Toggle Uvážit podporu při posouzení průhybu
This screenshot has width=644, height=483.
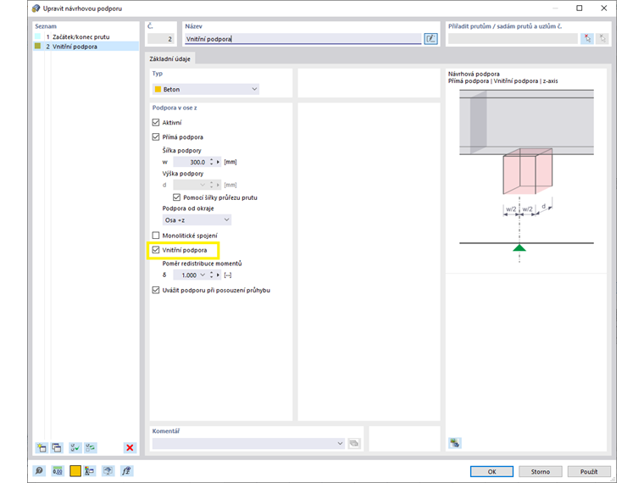[x=156, y=290]
